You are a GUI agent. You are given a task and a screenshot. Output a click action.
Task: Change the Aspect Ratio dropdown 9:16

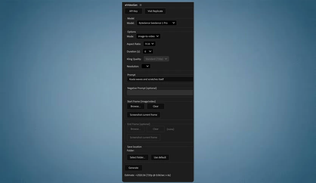pyautogui.click(x=149, y=44)
